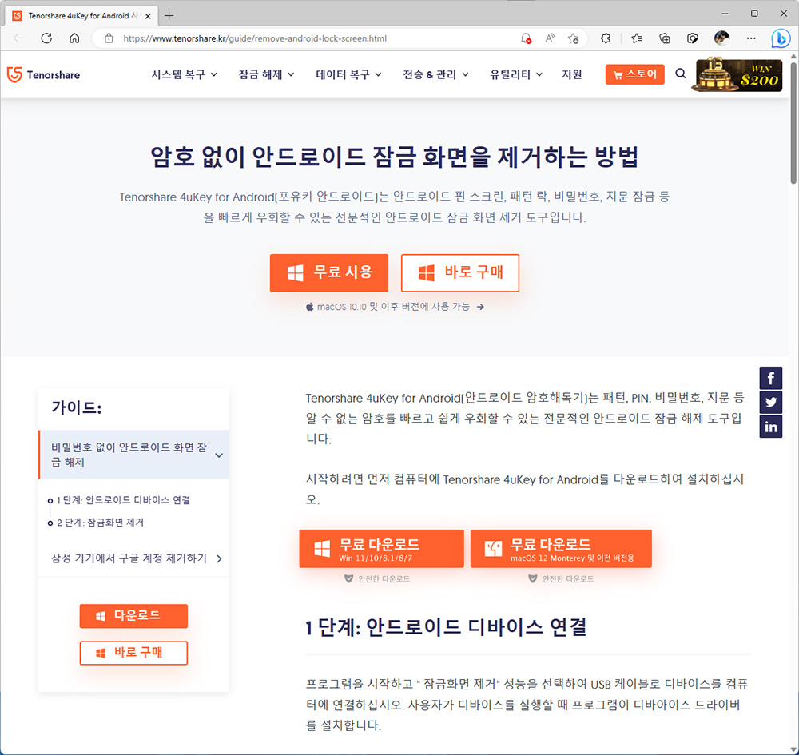Image resolution: width=799 pixels, height=755 pixels.
Task: Expand 전송 & 관리 menu
Action: (435, 74)
